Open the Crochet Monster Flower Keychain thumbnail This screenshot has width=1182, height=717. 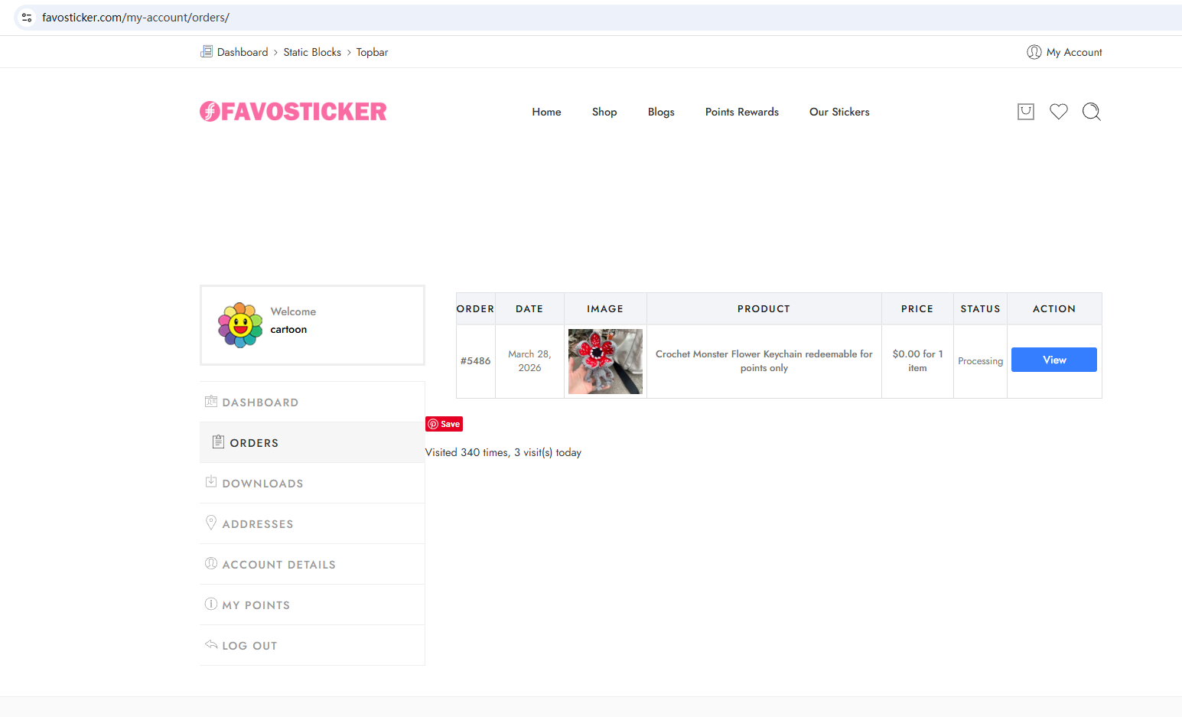point(605,361)
